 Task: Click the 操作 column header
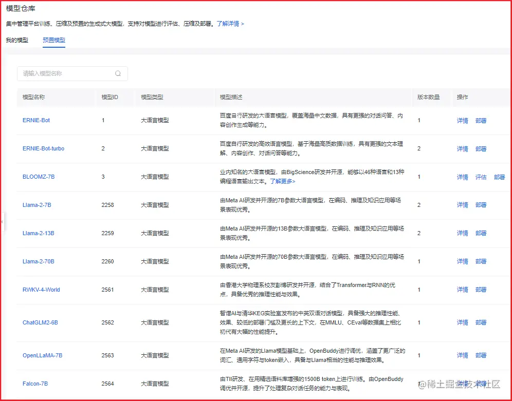462,97
